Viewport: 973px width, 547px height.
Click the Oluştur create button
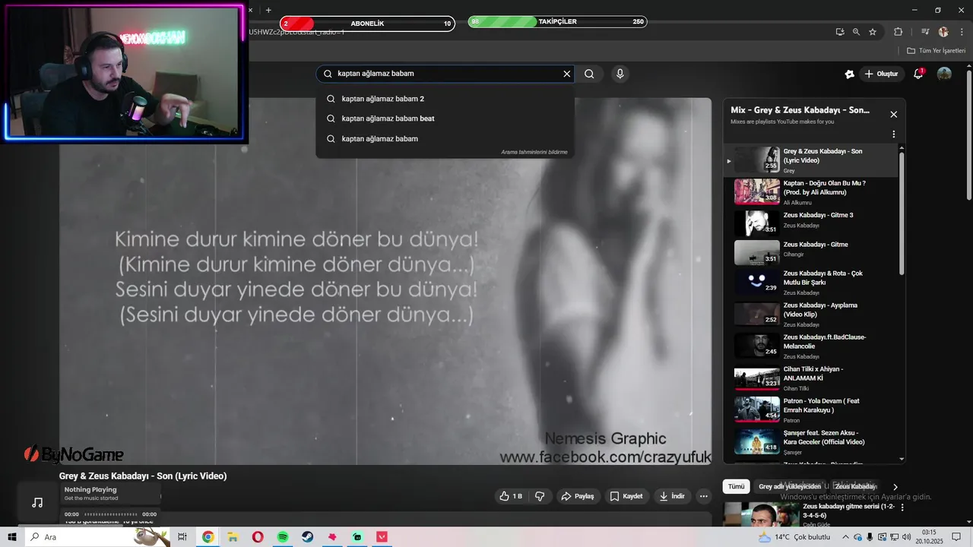881,74
